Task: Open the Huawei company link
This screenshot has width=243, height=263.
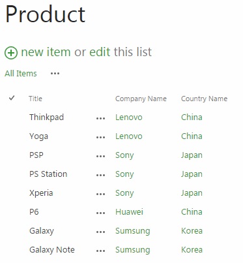Action: pyautogui.click(x=129, y=212)
